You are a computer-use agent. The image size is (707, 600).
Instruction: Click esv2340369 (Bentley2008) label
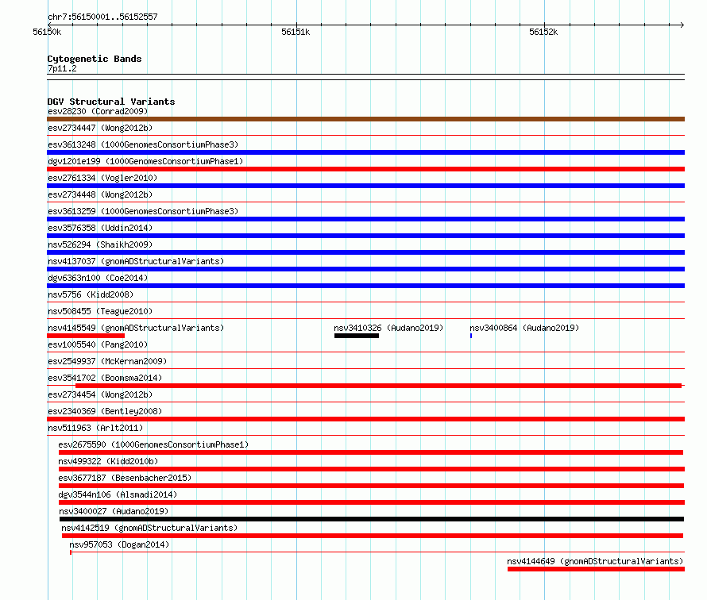pos(105,411)
